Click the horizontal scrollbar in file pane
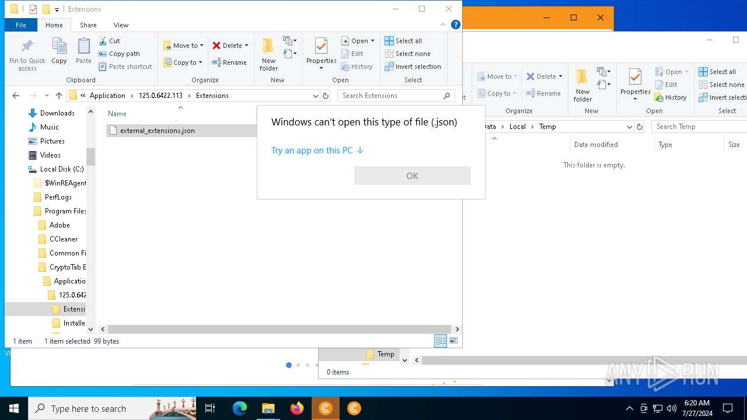The image size is (747, 420). click(x=280, y=329)
